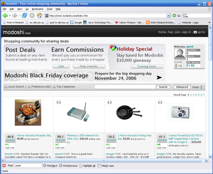213x174 pixels.
Task: Open the Edit menu
Action: (x=12, y=9)
